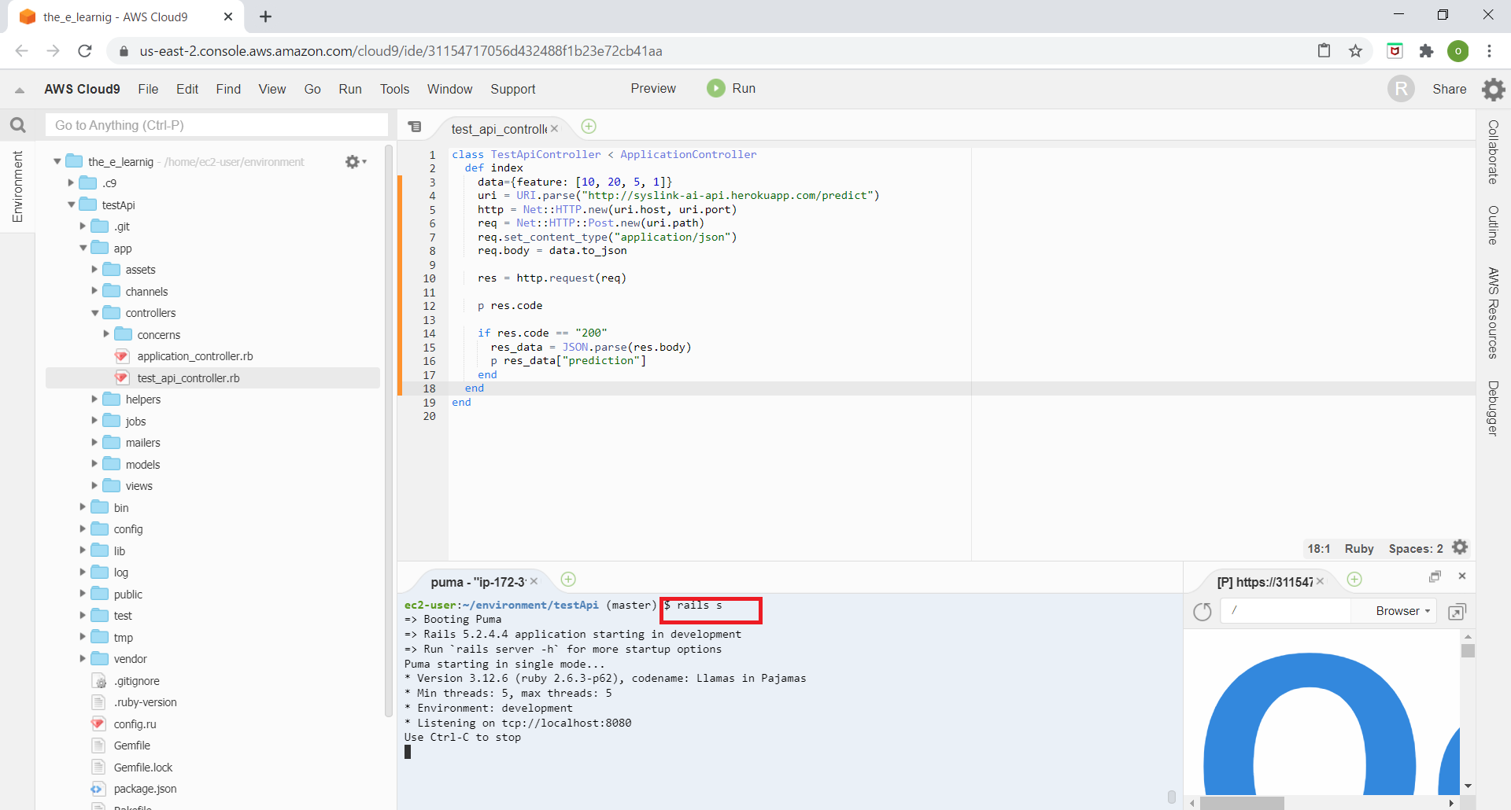Click Spaces: 2 indentation setting
1511x810 pixels.
pos(1416,548)
